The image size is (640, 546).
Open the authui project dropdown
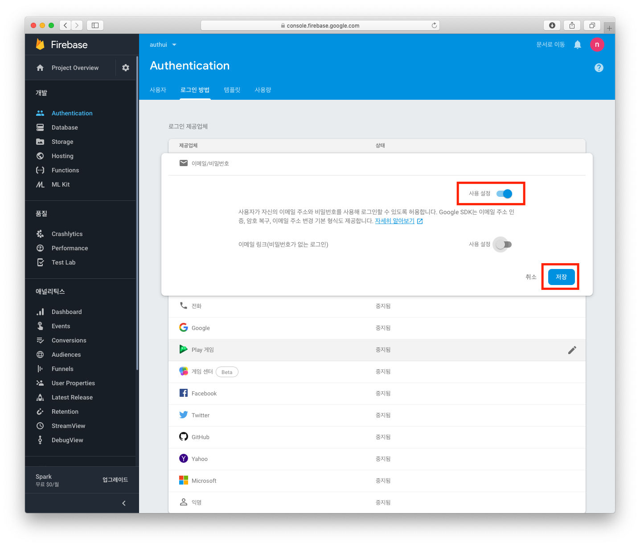click(x=163, y=45)
